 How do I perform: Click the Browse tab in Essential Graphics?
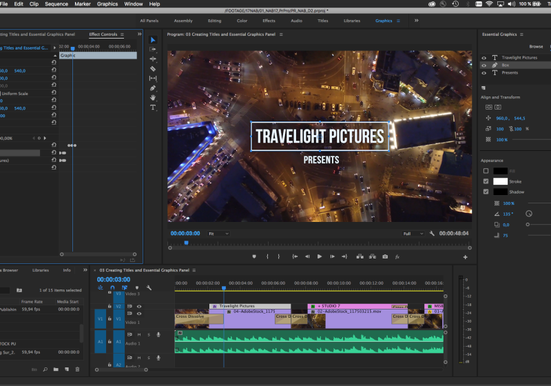pyautogui.click(x=536, y=46)
